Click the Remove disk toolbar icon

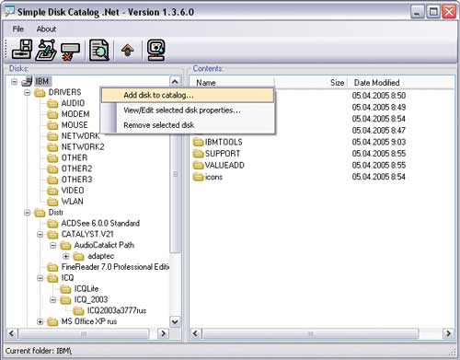point(70,51)
